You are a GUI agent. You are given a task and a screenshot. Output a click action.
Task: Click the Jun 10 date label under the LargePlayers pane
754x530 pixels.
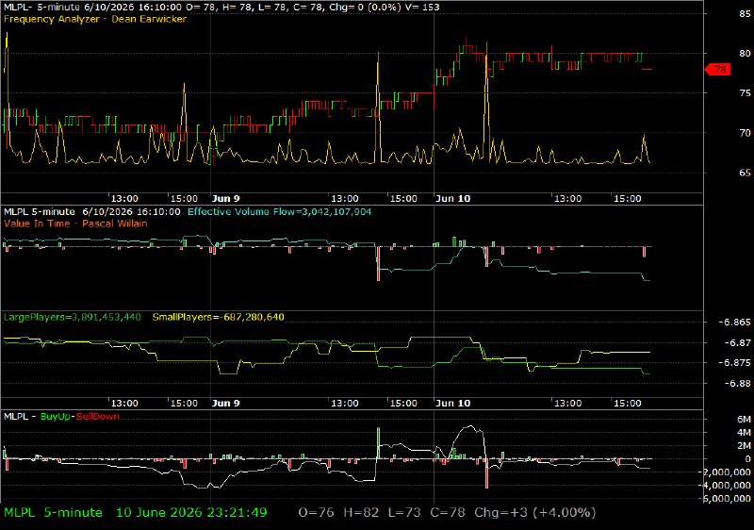click(x=452, y=403)
